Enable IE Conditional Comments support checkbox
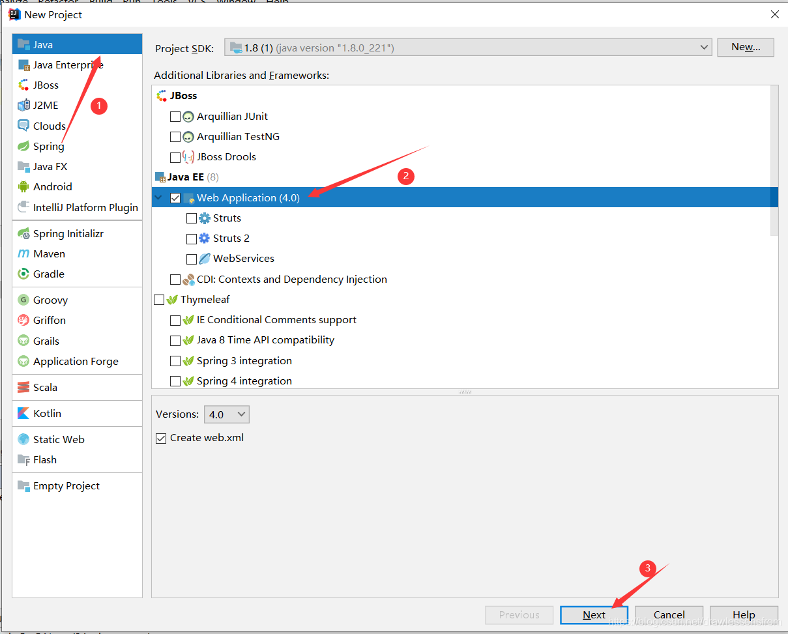 pyautogui.click(x=175, y=319)
